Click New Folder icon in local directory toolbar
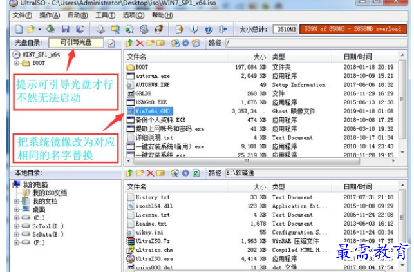Image resolution: width=414 pixels, height=272 pixels. click(x=140, y=173)
